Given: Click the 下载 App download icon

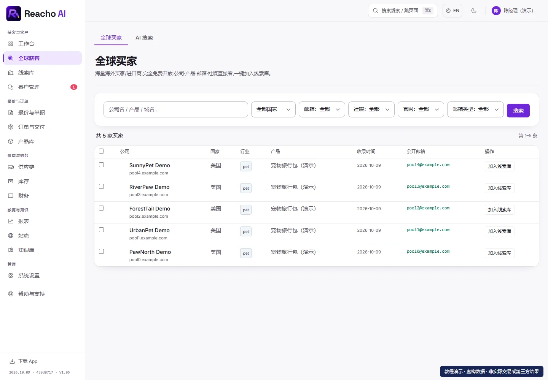Looking at the screenshot, I should [12, 361].
